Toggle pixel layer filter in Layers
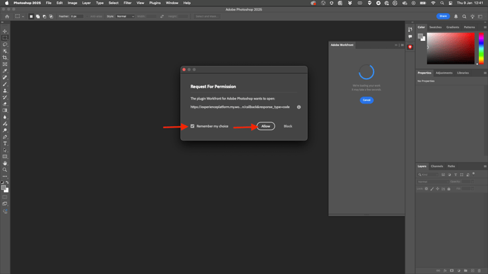The width and height of the screenshot is (488, 274). coord(443,174)
